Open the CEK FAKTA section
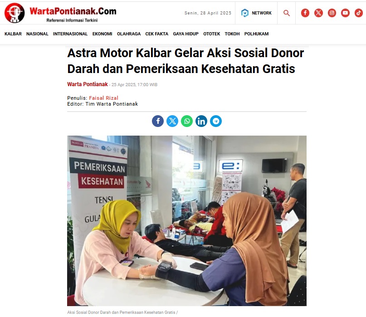Image resolution: width=366 pixels, height=317 pixels. click(x=156, y=34)
